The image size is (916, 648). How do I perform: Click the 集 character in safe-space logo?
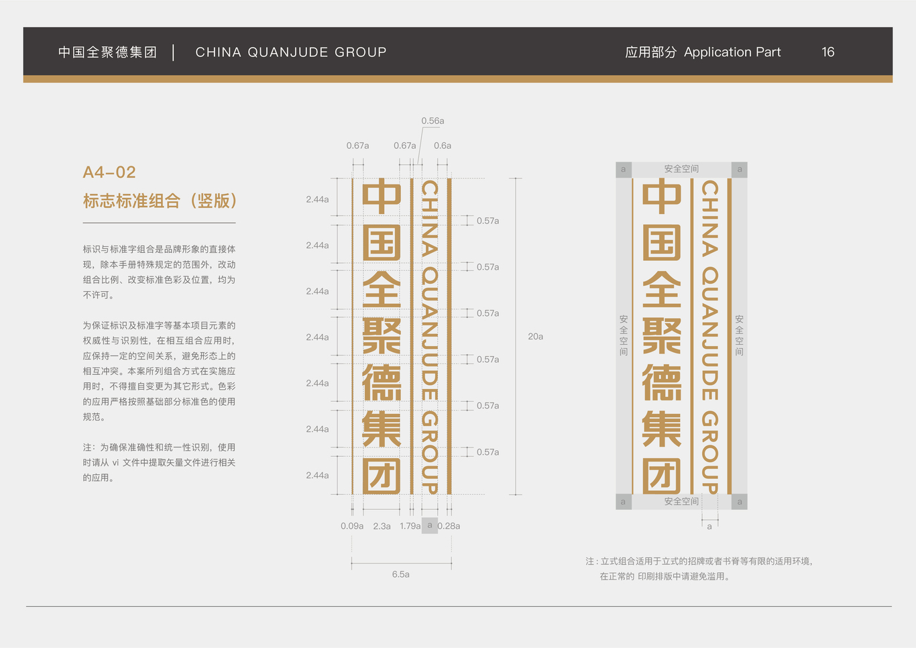coord(662,429)
